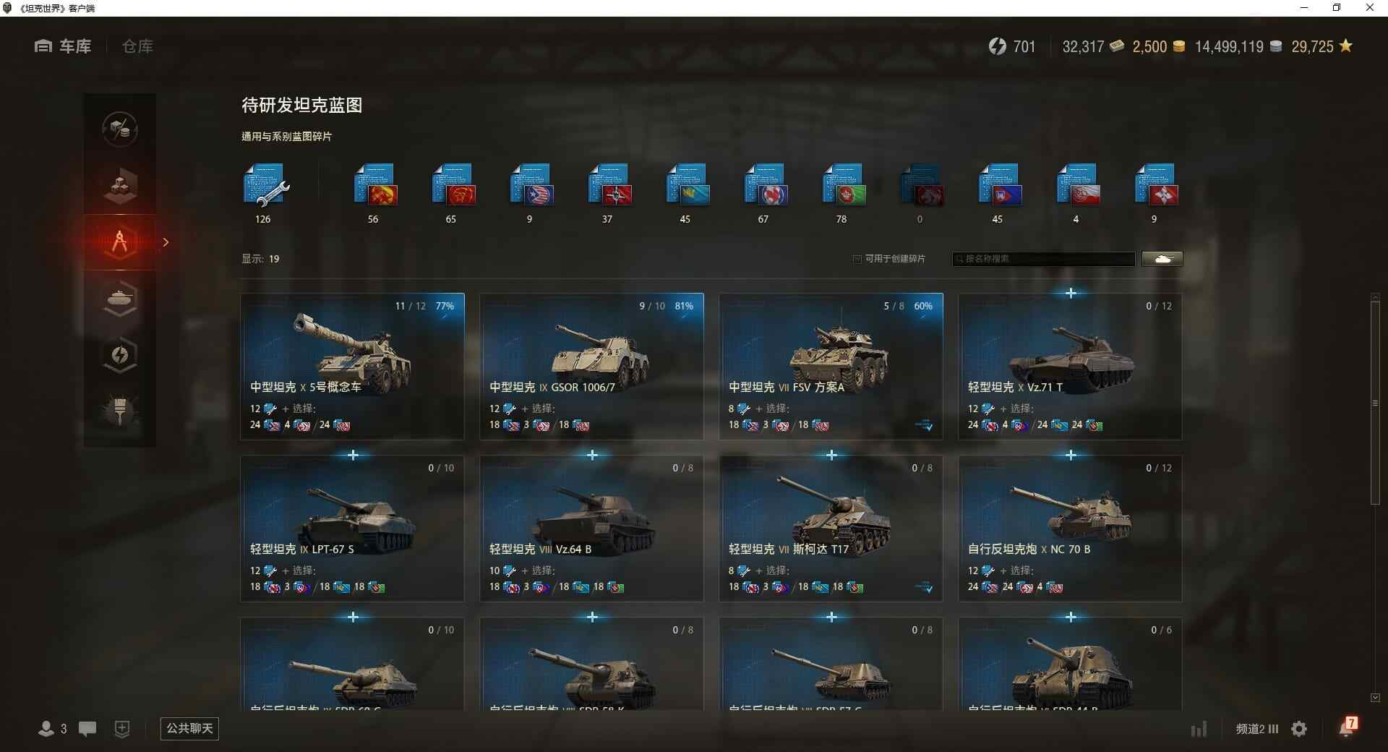Open 公共聊天 button
This screenshot has width=1388, height=752.
tap(189, 729)
